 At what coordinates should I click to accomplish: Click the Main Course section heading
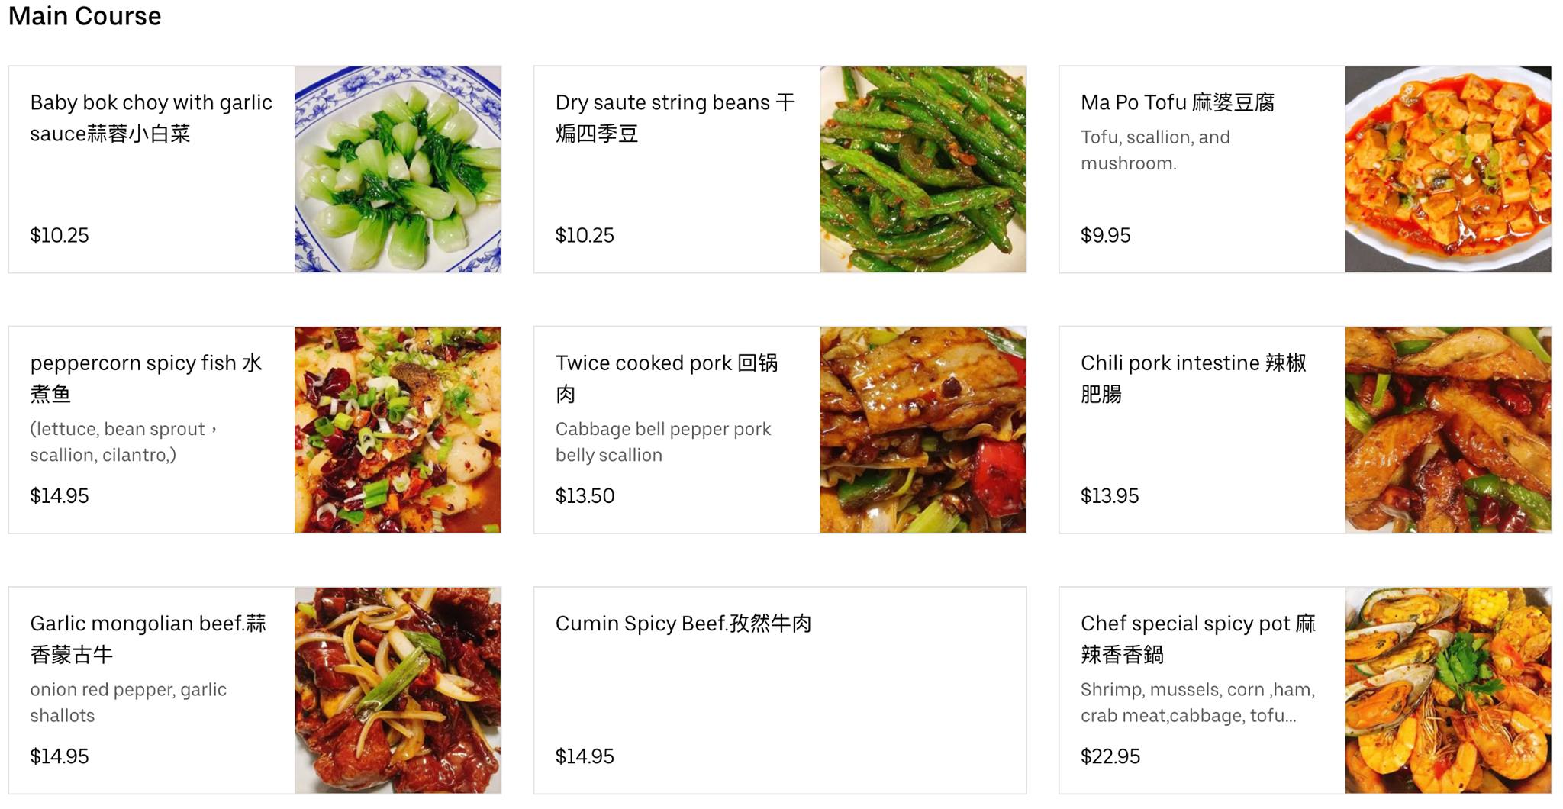85,16
